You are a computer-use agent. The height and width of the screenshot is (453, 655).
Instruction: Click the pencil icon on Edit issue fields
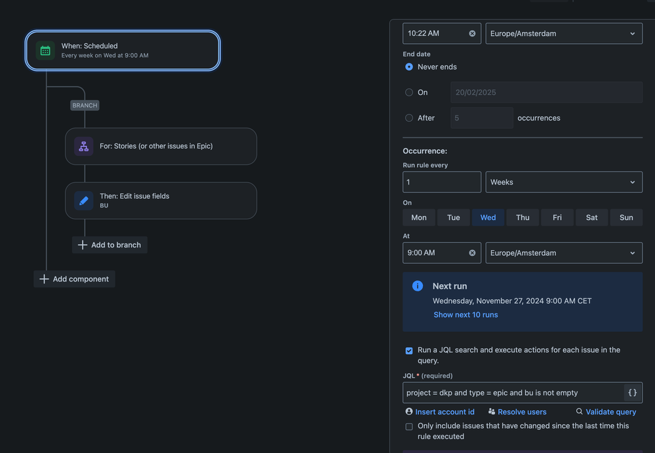[x=83, y=200]
